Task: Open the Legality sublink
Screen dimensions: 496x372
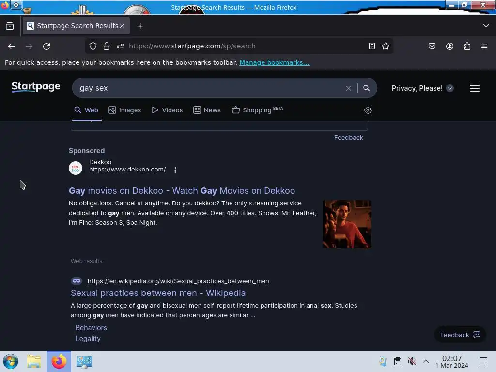Action: (88, 339)
